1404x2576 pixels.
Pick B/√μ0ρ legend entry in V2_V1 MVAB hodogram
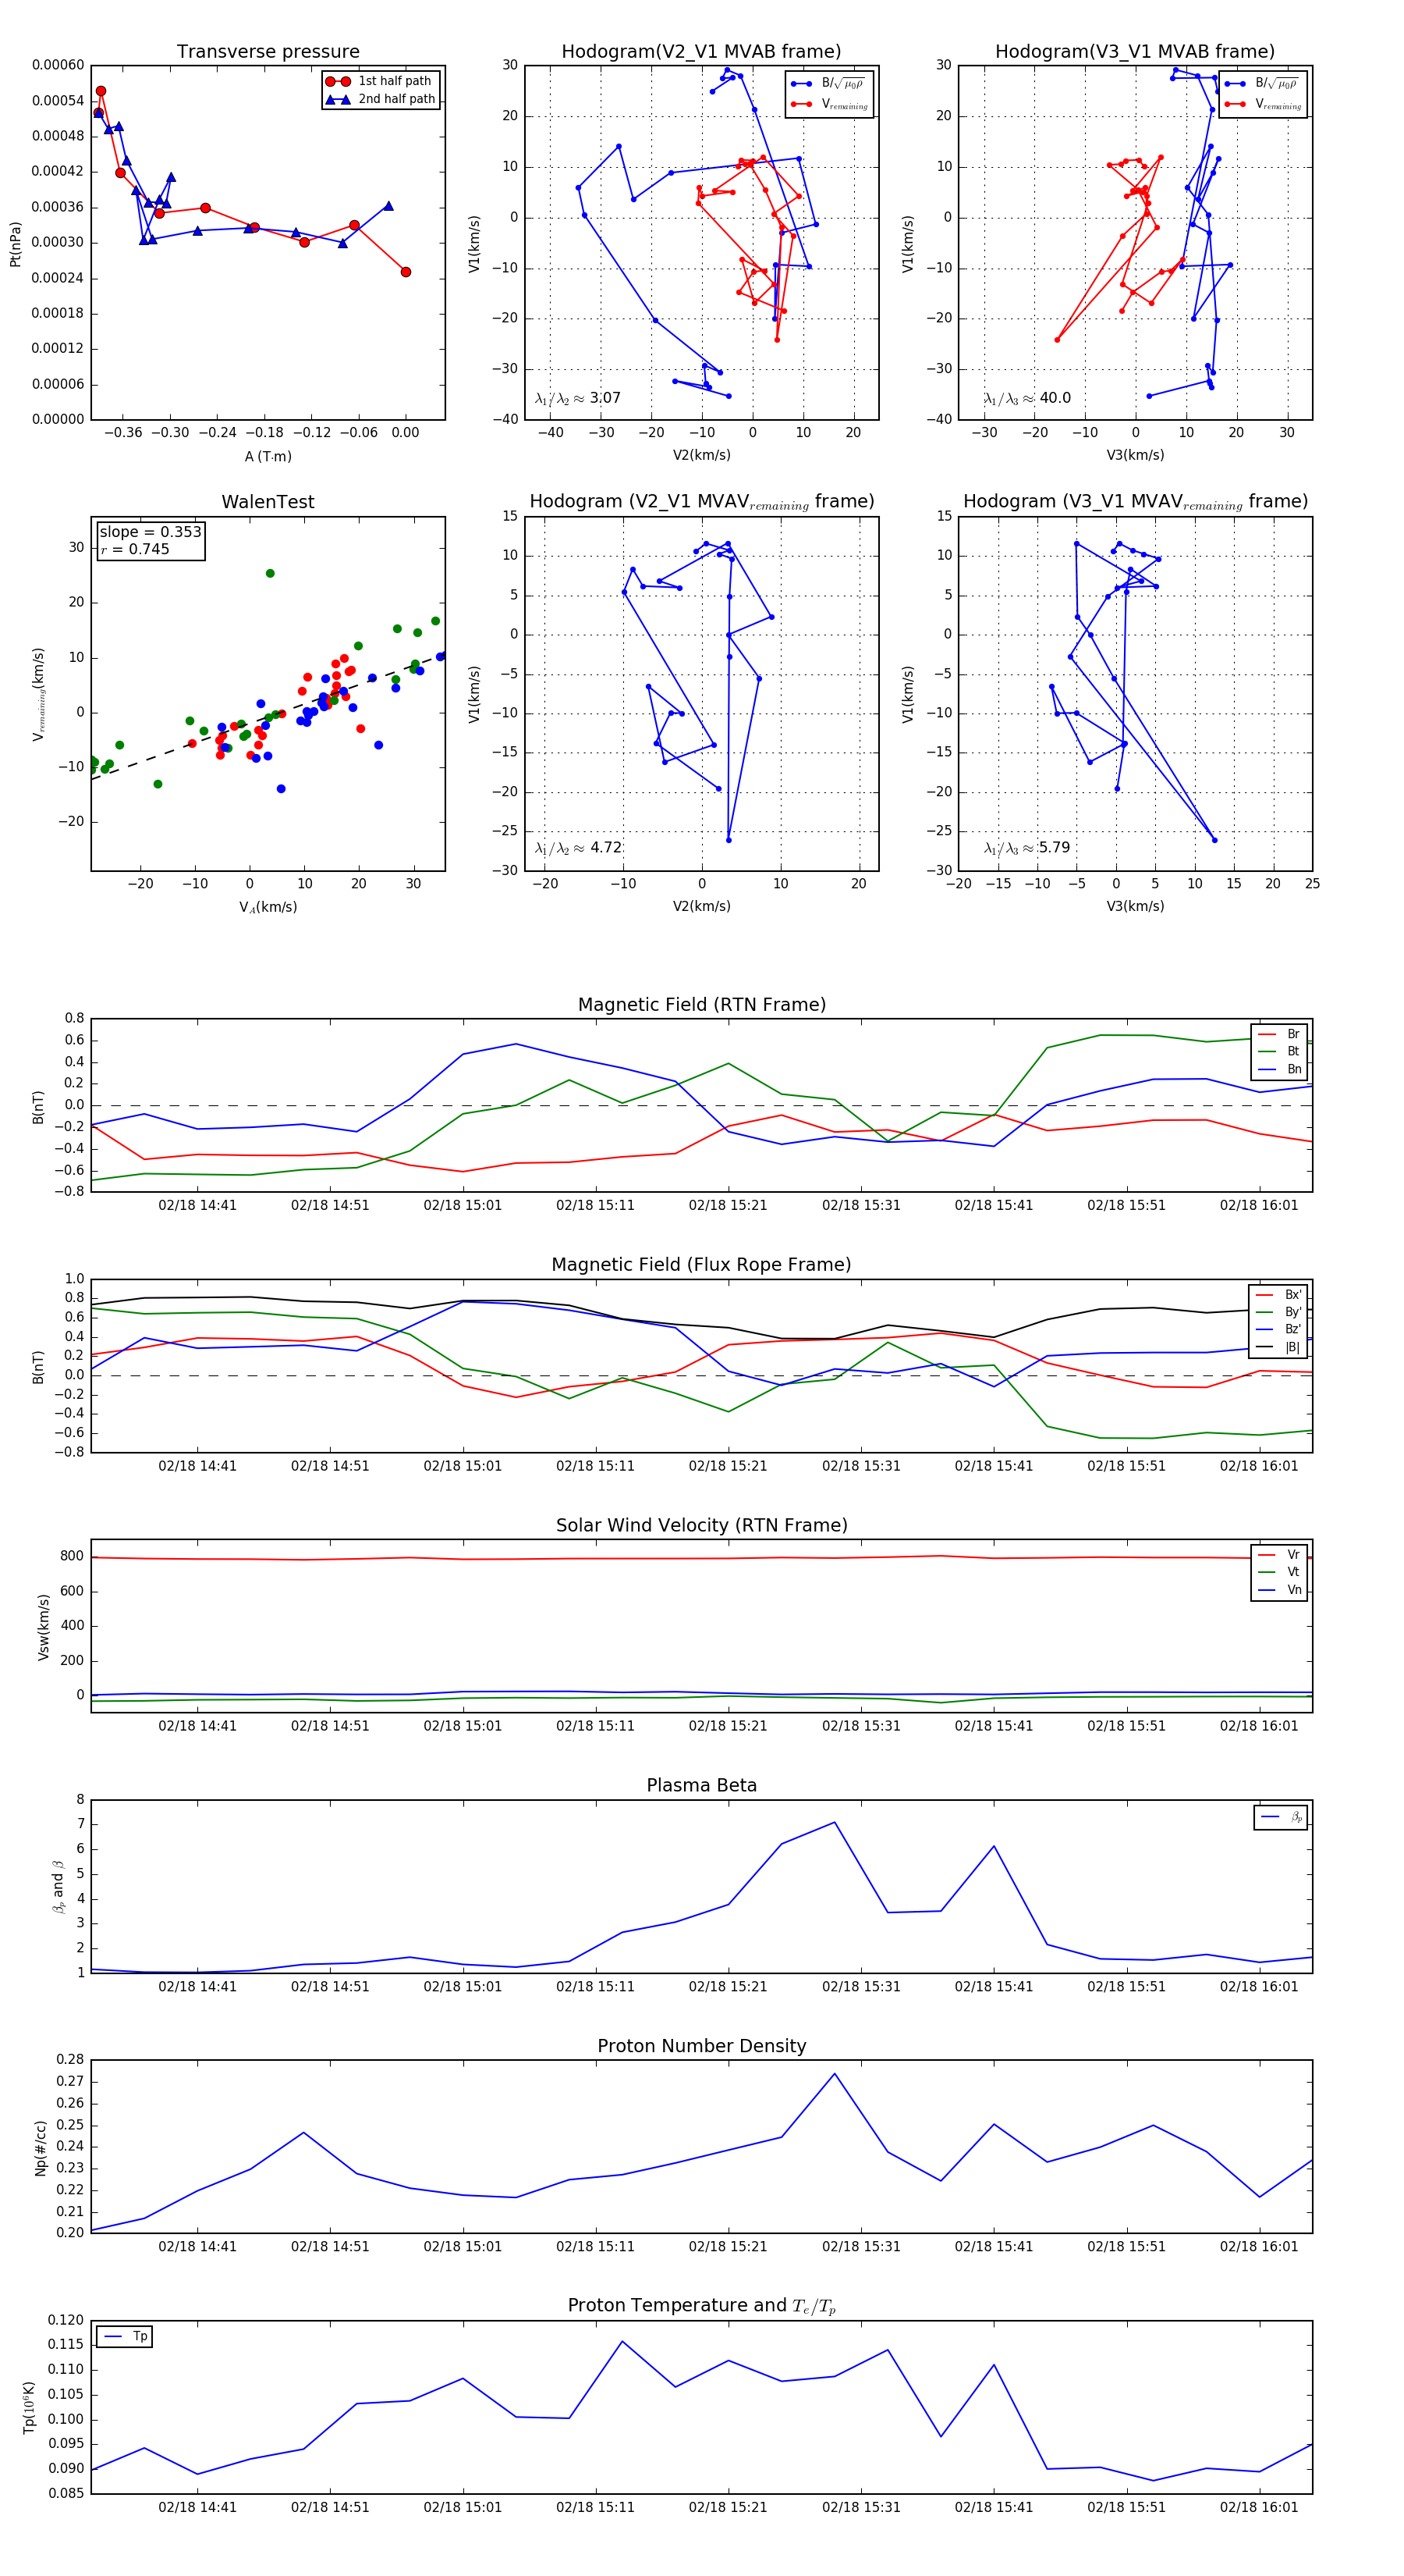(x=828, y=84)
